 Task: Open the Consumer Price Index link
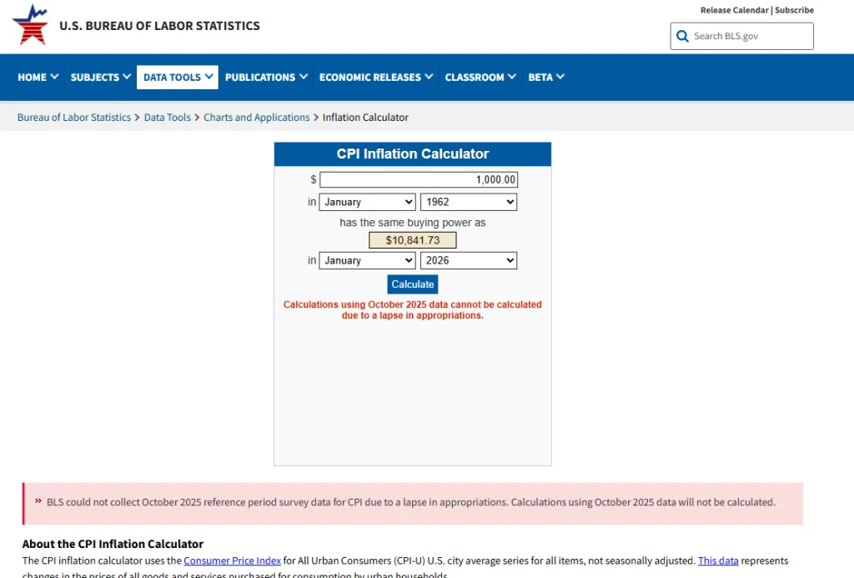pyautogui.click(x=232, y=560)
